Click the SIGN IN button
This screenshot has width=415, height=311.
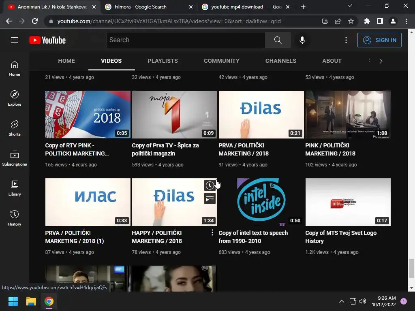click(379, 40)
